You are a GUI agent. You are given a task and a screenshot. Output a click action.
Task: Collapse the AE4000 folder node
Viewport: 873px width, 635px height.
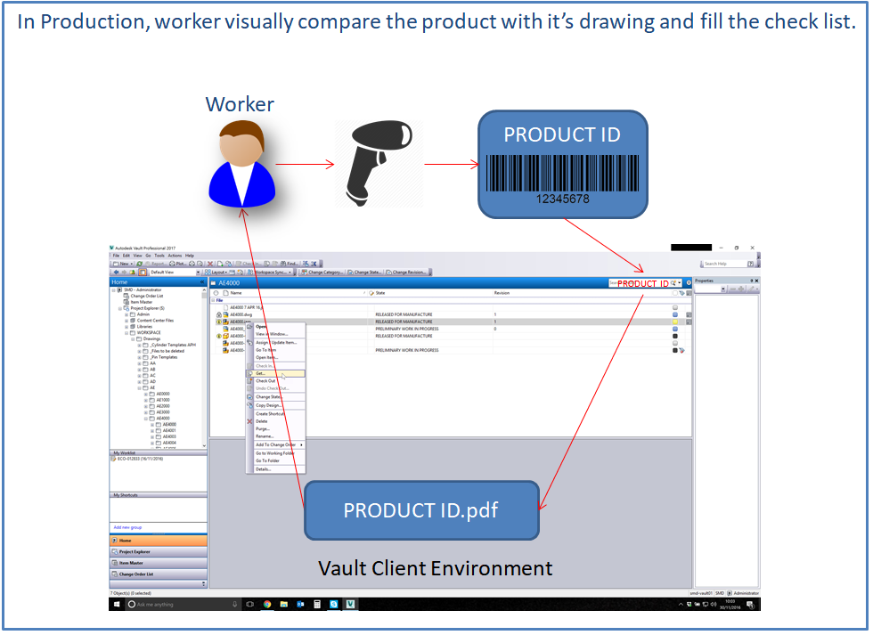point(147,417)
